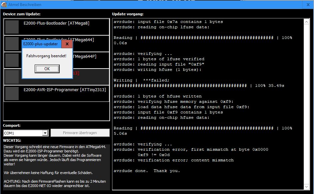The image size is (314, 194).
Task: Click the 'Device zum Update:' label
Action: pyautogui.click(x=22, y=14)
